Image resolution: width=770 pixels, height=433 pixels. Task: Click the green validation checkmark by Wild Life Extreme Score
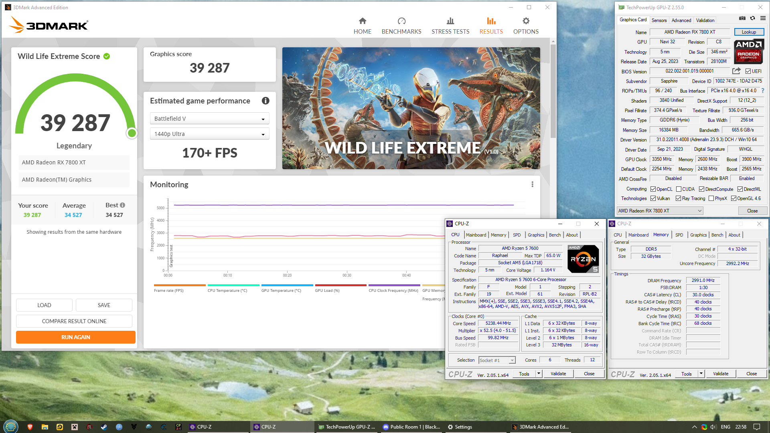coord(107,56)
